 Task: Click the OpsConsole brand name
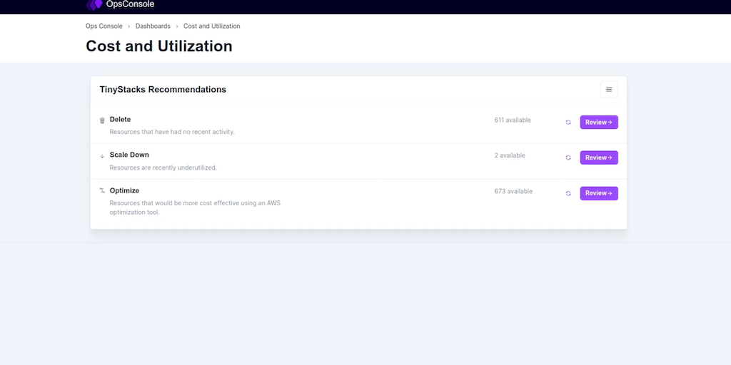(x=130, y=4)
